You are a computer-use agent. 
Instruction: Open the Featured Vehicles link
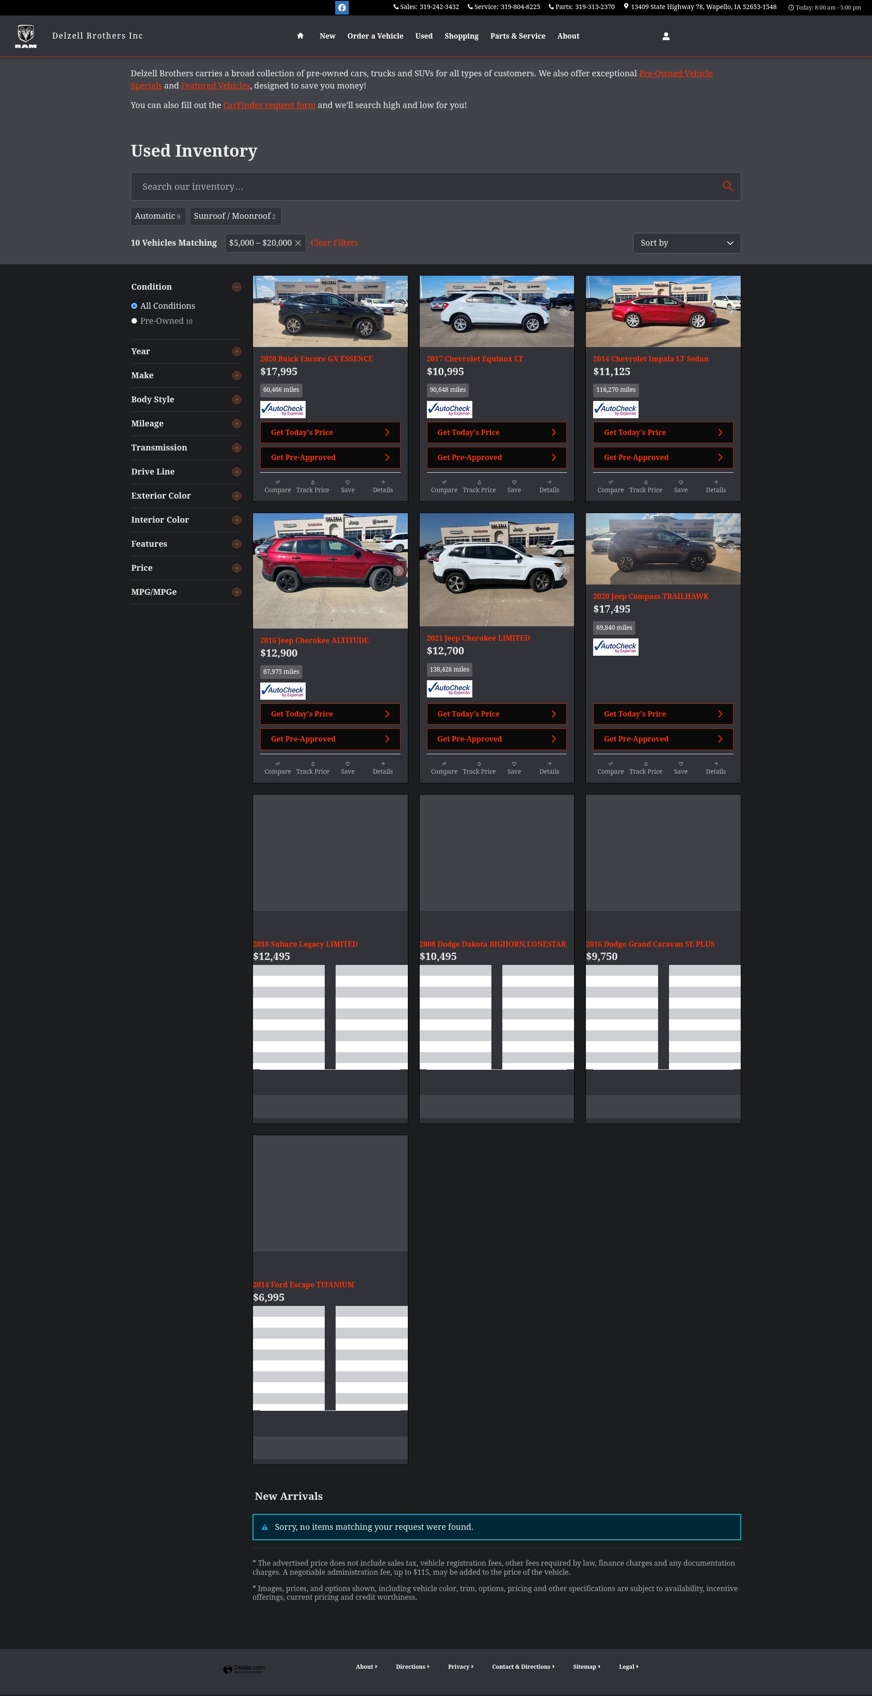(216, 85)
